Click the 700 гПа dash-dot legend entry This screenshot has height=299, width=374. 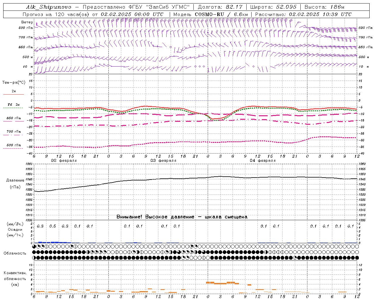tap(13, 132)
